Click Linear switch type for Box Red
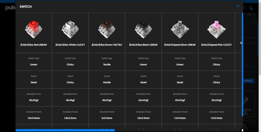Viewport: 261px width, 132px height. (x=34, y=65)
